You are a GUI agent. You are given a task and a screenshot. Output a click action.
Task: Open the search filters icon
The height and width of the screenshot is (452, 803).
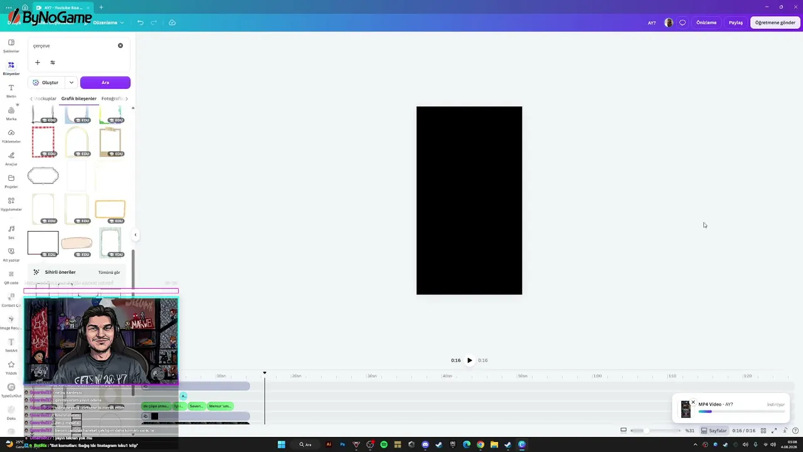[x=53, y=62]
